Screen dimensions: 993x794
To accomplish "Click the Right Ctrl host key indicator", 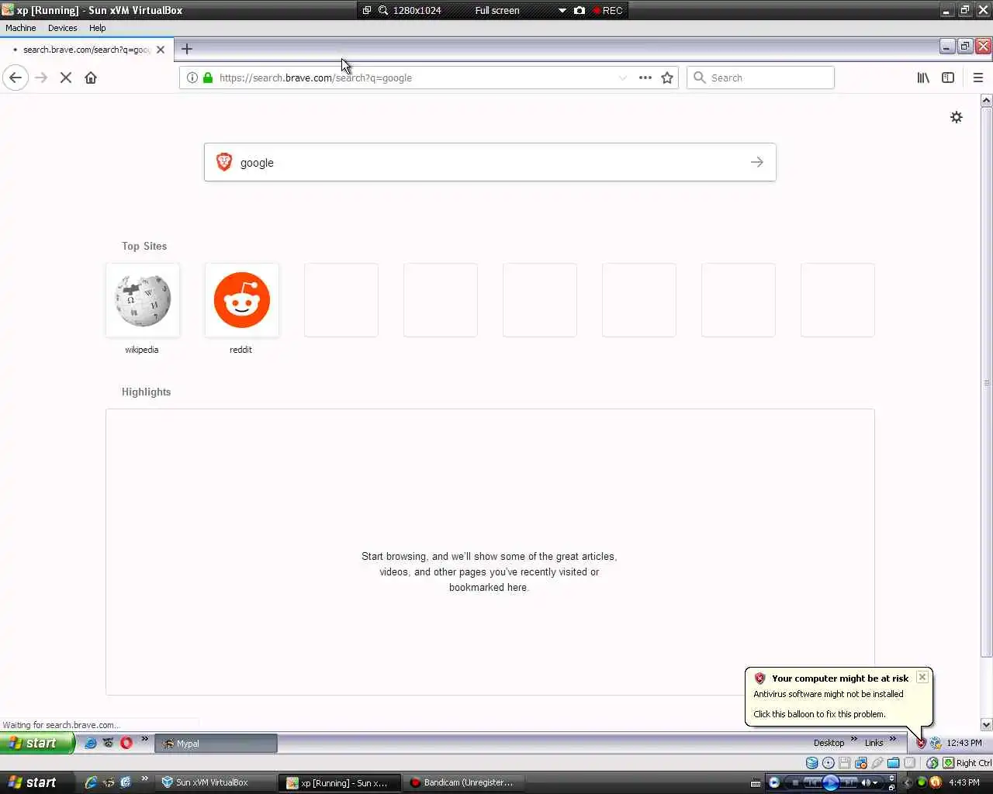I will pos(974,763).
